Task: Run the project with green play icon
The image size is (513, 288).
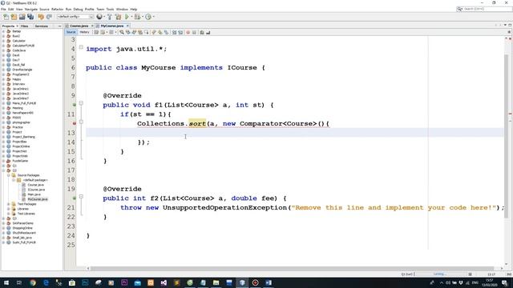Action: pyautogui.click(x=127, y=17)
